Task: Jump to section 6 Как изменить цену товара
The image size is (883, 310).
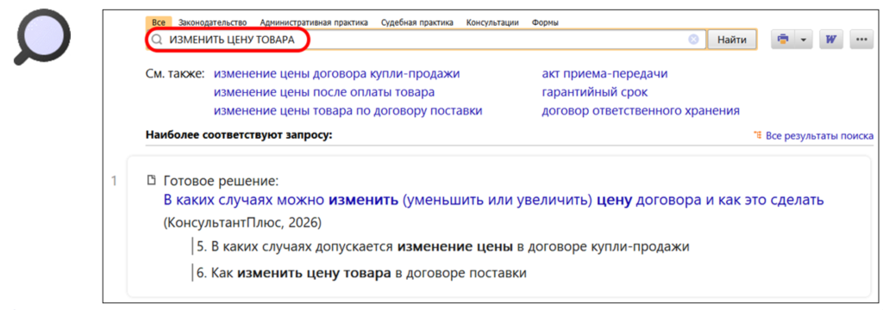Action: coord(361,274)
